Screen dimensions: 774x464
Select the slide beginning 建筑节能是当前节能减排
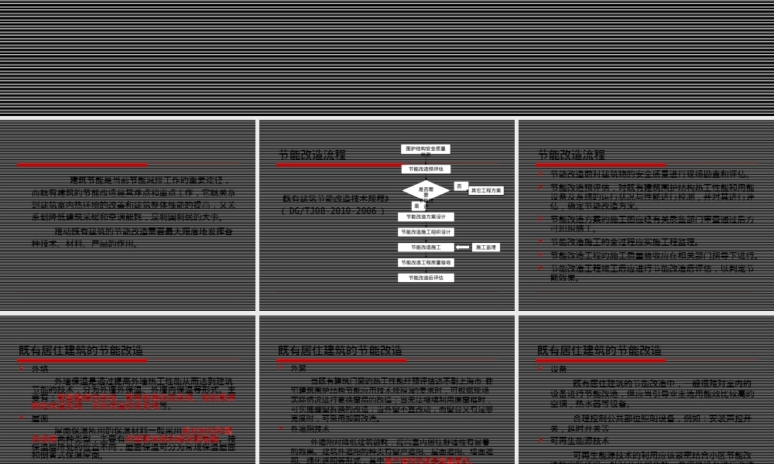(x=128, y=215)
